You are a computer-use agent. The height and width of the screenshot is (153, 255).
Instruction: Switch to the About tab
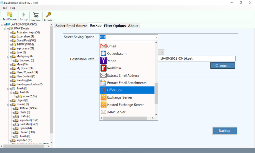click(x=133, y=26)
